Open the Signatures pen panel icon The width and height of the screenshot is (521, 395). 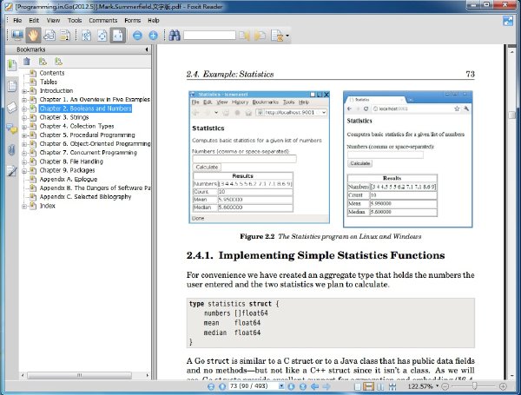[x=12, y=171]
